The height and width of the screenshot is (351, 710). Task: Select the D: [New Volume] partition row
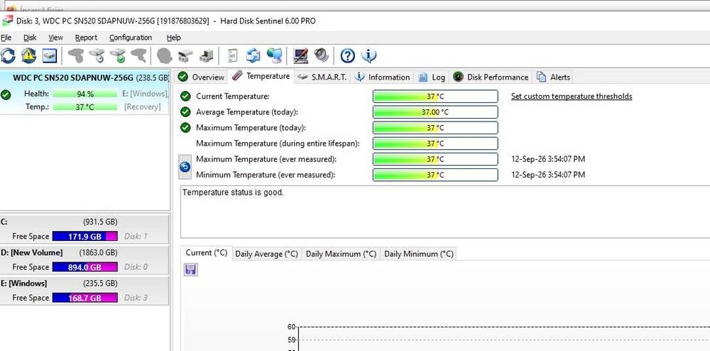[84, 259]
